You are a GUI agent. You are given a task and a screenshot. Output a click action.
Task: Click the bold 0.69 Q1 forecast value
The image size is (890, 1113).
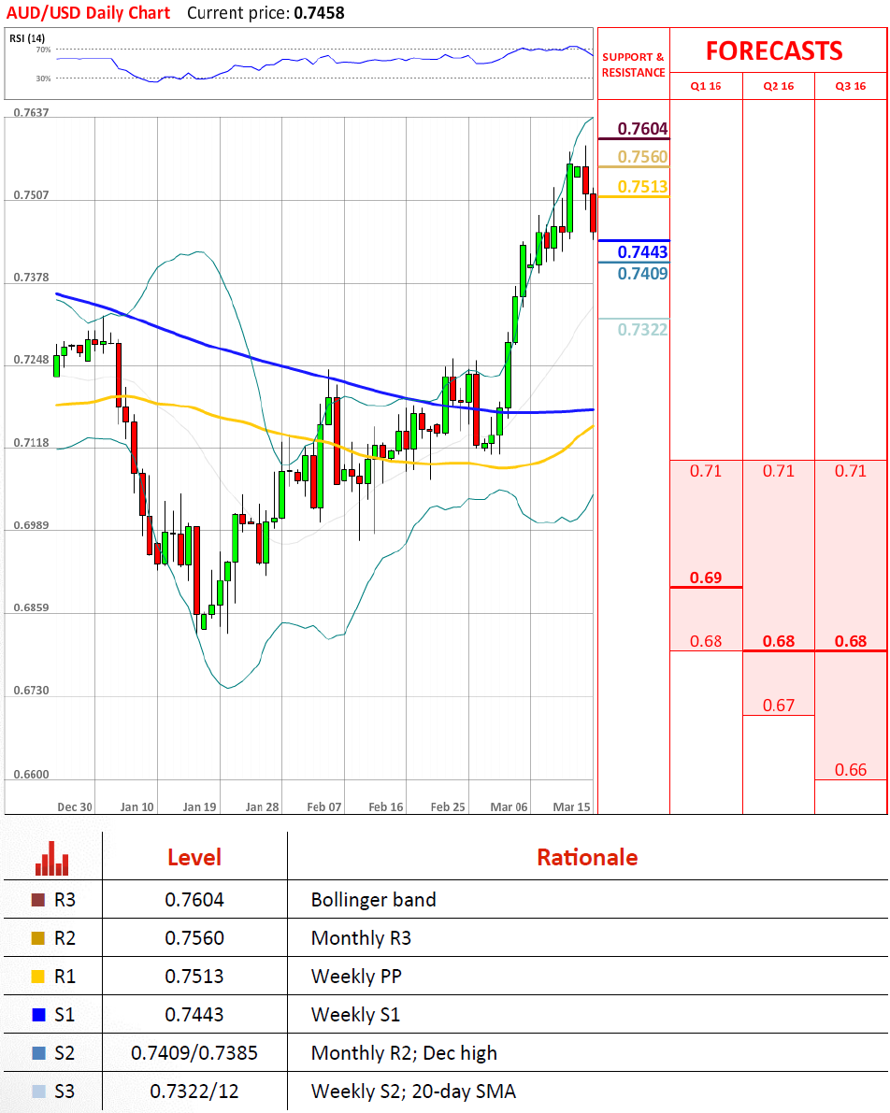point(705,578)
